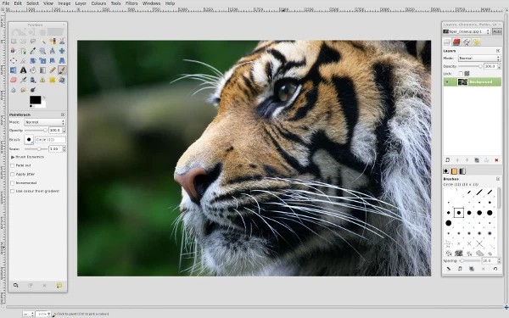509x318 pixels.
Task: Switch to the Paths tab
Action: [467, 42]
